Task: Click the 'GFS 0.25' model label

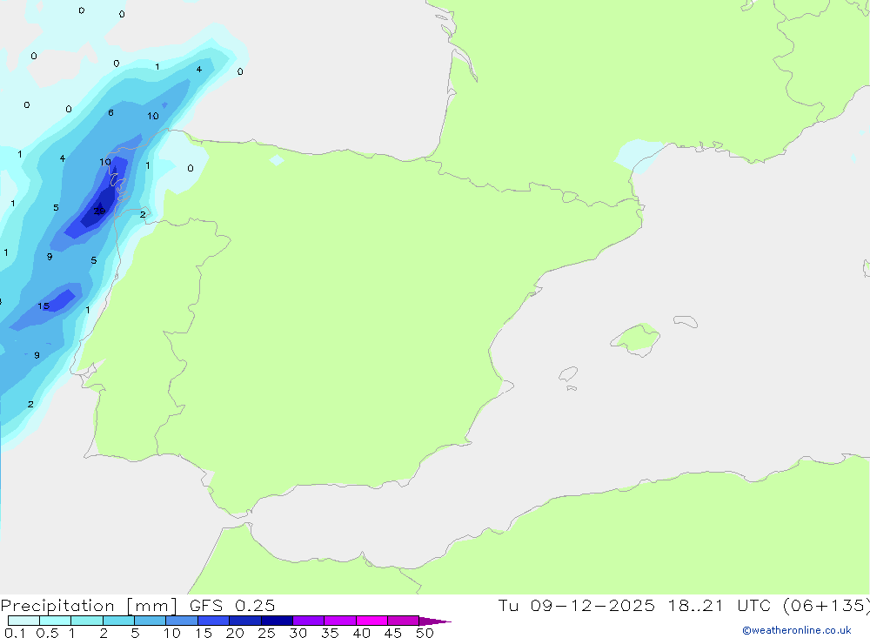Action: tap(232, 606)
